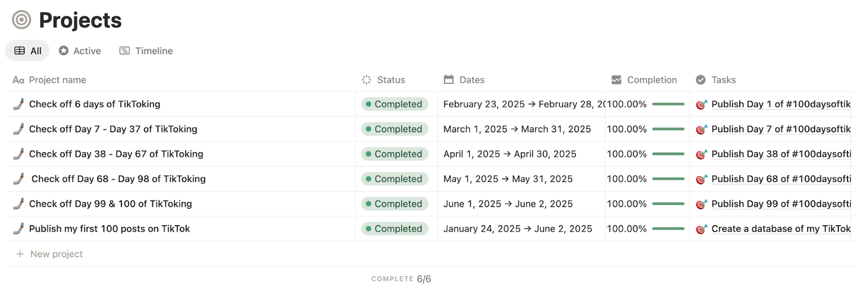Open the Completed status of Day 7 - Day 37 project
Image resolution: width=856 pixels, height=292 pixels.
tap(395, 129)
